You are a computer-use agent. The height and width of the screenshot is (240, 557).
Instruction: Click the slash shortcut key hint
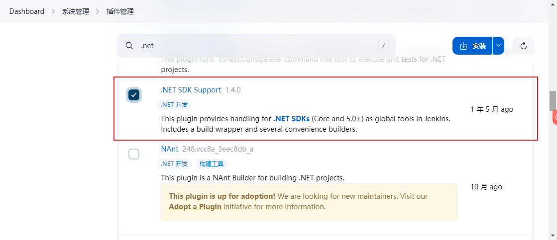tap(383, 46)
